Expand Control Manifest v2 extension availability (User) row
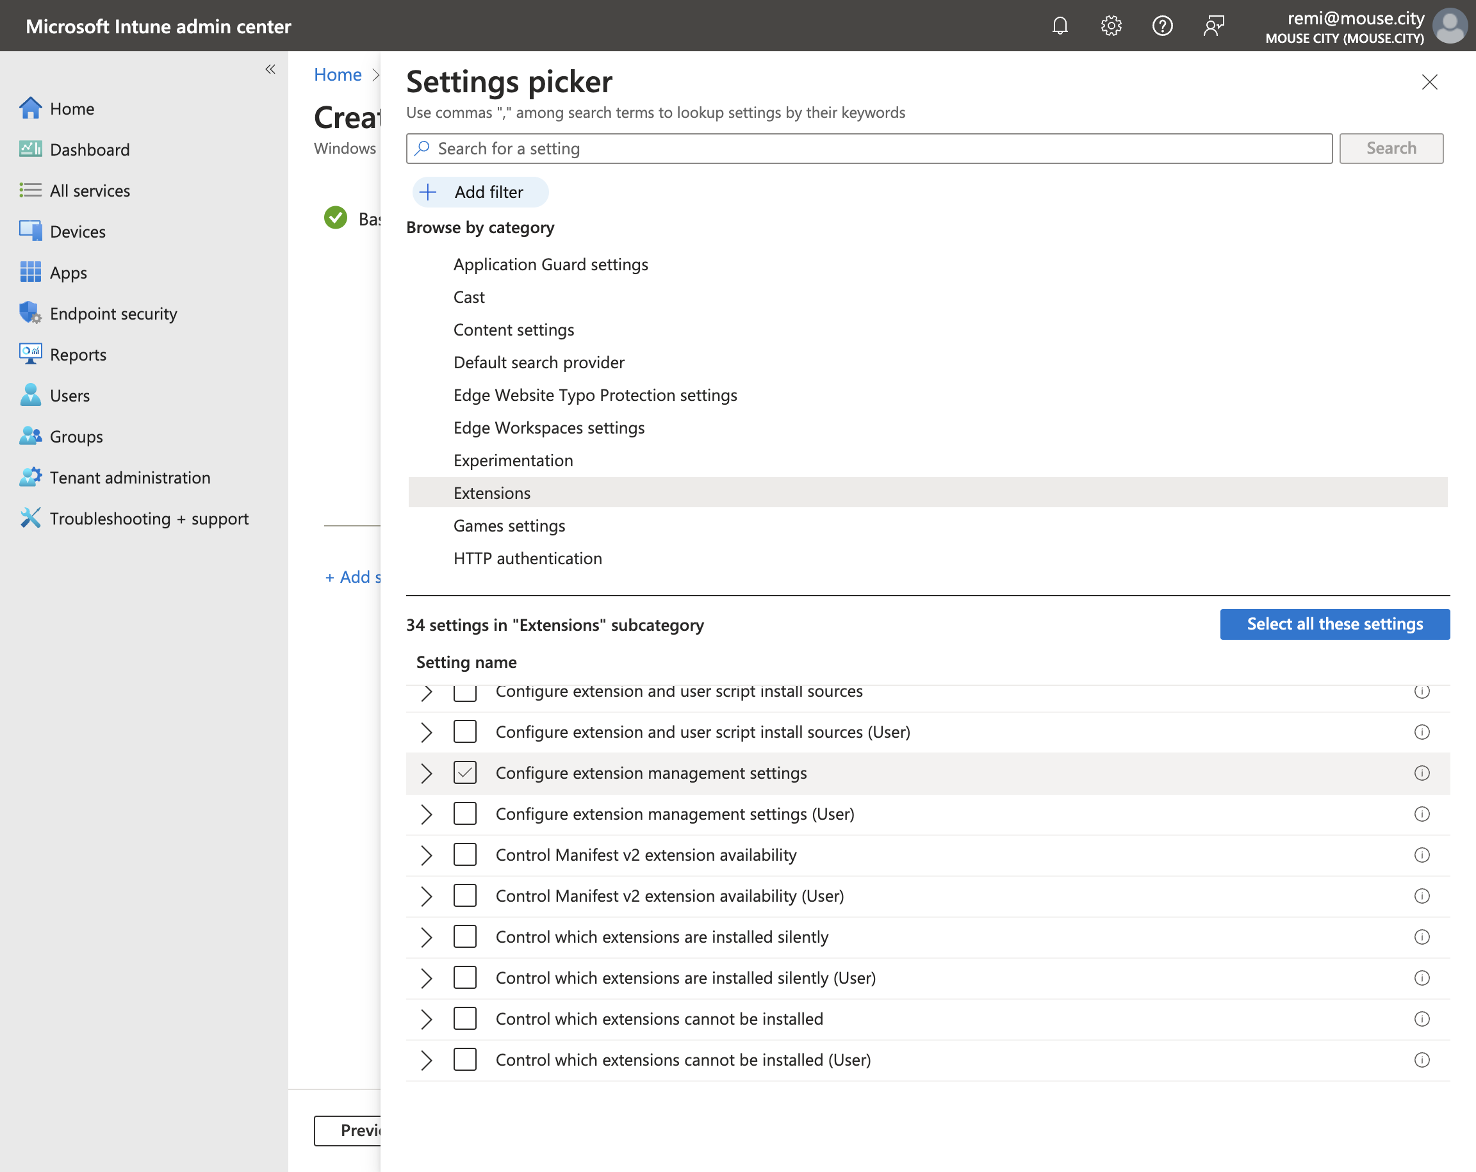Image resolution: width=1476 pixels, height=1172 pixels. (427, 896)
